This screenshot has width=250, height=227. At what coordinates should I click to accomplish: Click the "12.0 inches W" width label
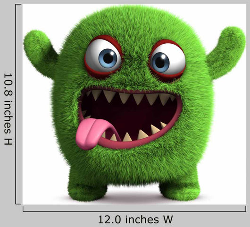click(135, 219)
